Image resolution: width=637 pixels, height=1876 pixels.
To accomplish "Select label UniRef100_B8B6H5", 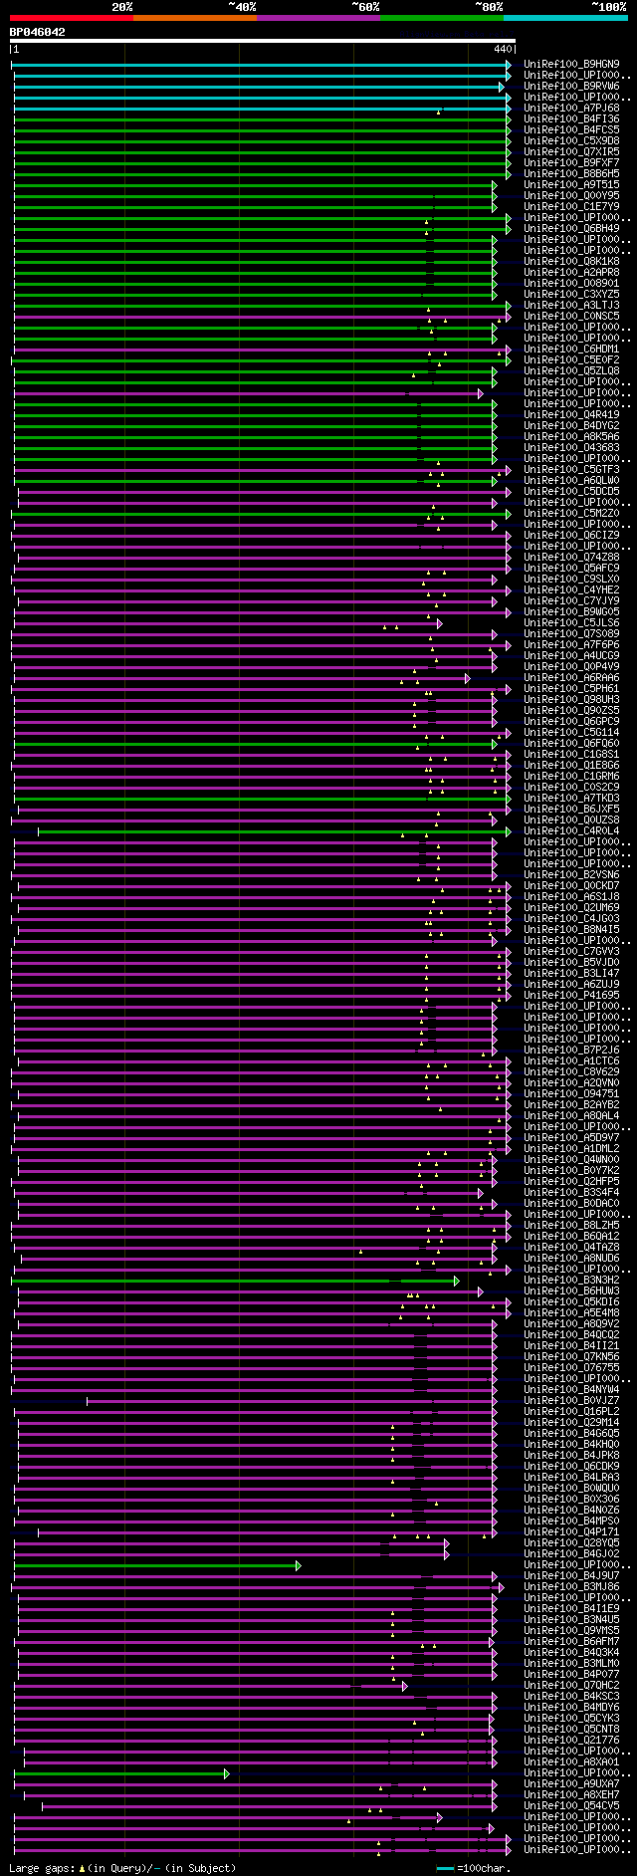I will pos(572,174).
